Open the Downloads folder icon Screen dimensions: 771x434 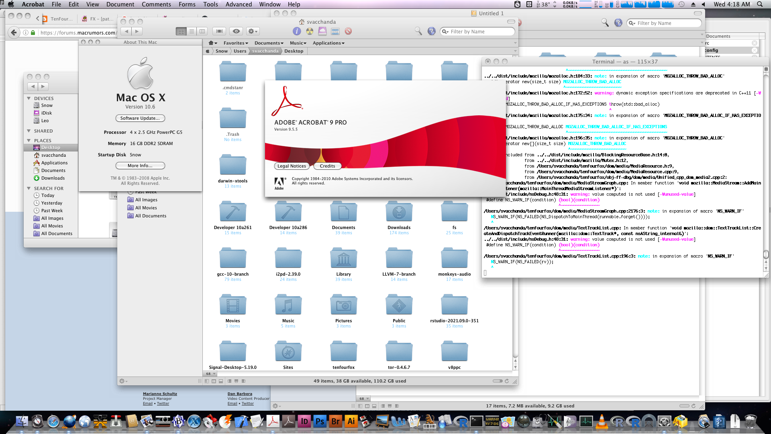399,212
